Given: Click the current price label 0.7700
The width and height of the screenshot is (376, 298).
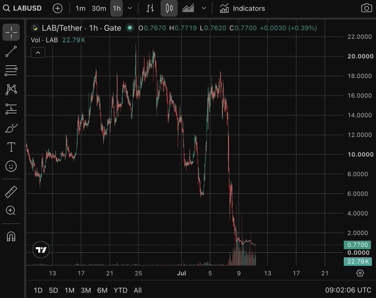Looking at the screenshot, I should [x=357, y=245].
